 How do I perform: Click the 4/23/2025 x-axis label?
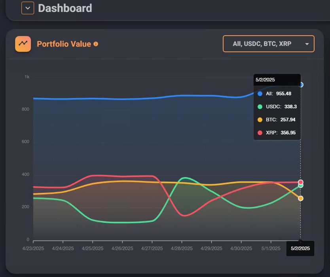(33, 249)
